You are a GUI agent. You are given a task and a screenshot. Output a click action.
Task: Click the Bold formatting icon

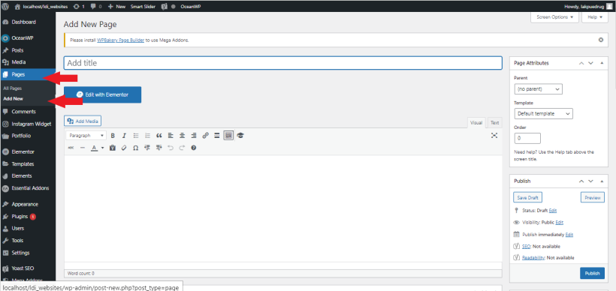(113, 136)
